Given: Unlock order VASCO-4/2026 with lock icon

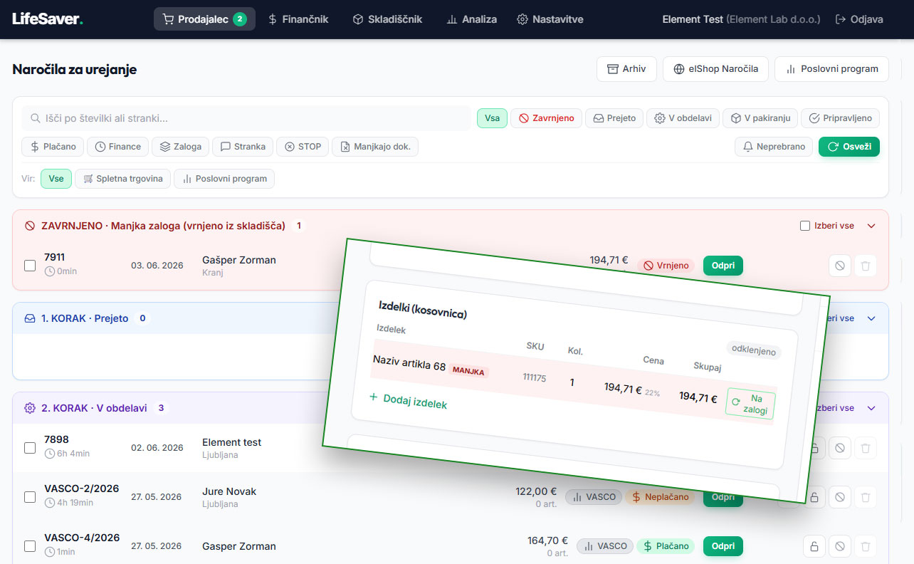Looking at the screenshot, I should pyautogui.click(x=814, y=546).
